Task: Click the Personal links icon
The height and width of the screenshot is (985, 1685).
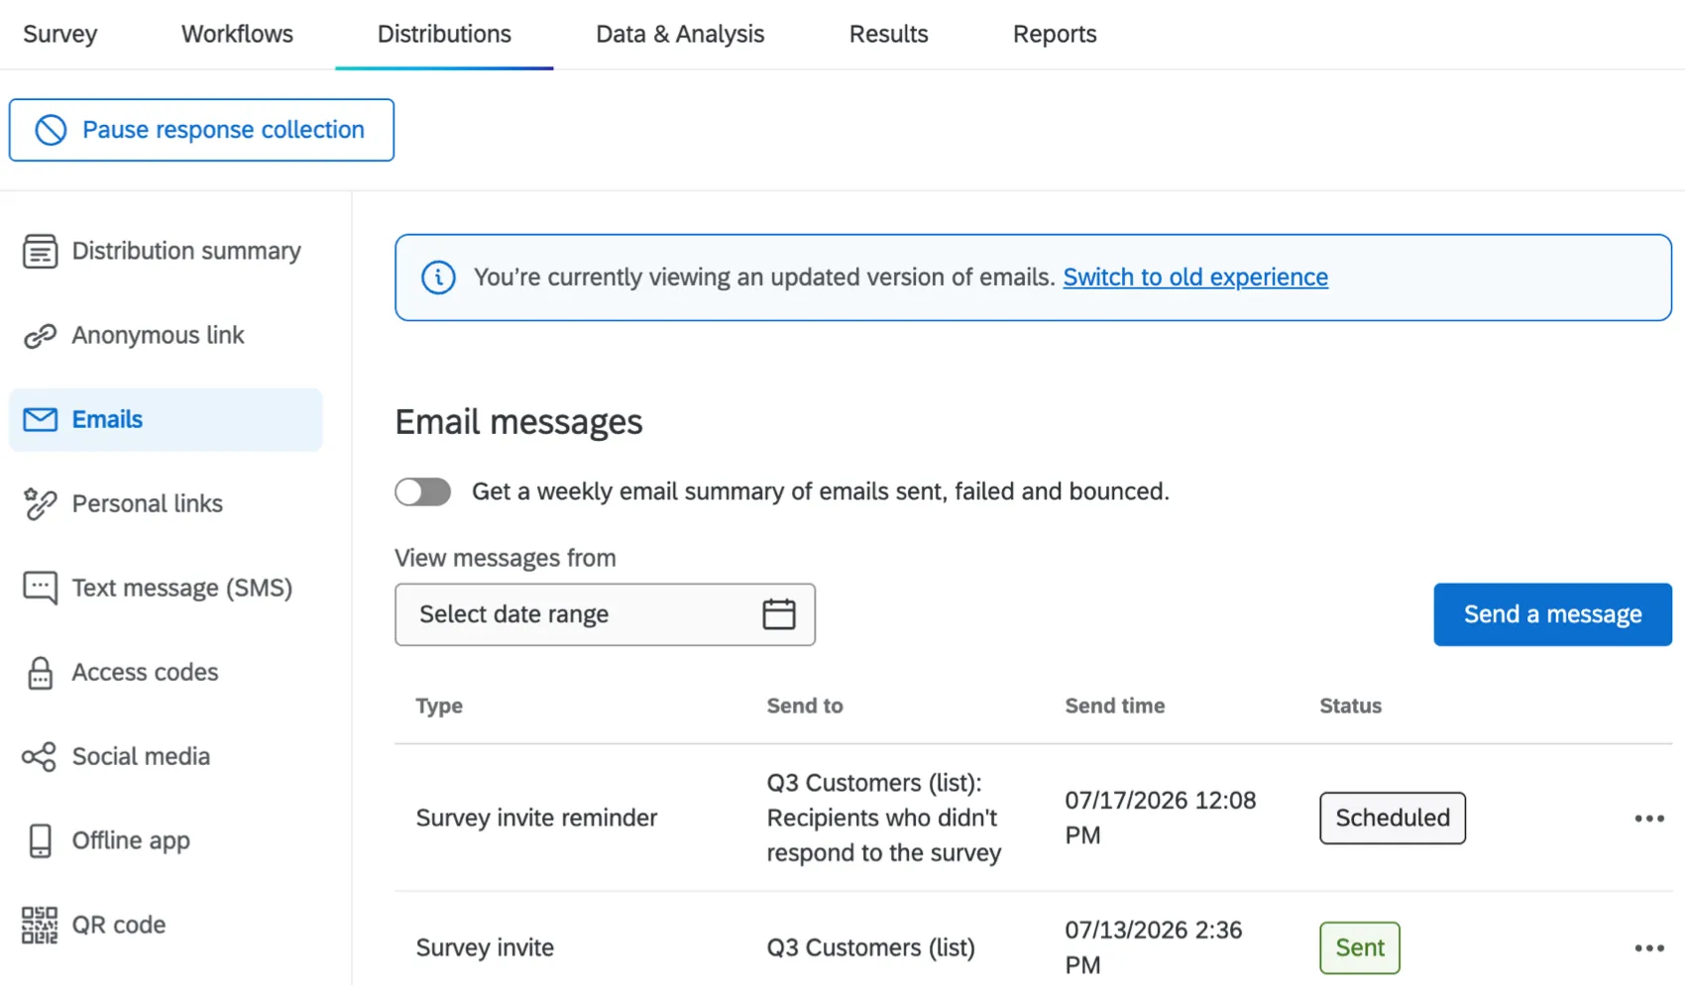Action: 40,504
